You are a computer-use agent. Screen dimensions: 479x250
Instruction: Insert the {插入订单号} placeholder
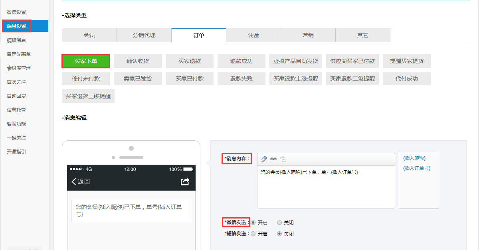click(417, 168)
